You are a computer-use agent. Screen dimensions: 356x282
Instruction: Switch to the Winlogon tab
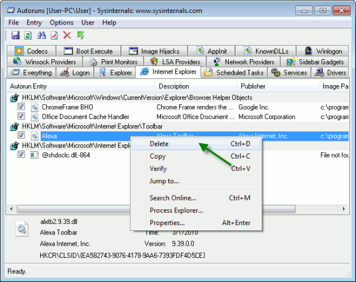click(x=323, y=51)
